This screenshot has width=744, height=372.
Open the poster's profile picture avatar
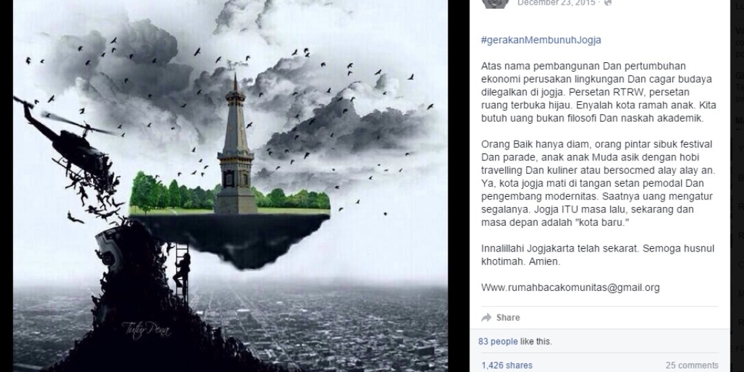pyautogui.click(x=495, y=3)
